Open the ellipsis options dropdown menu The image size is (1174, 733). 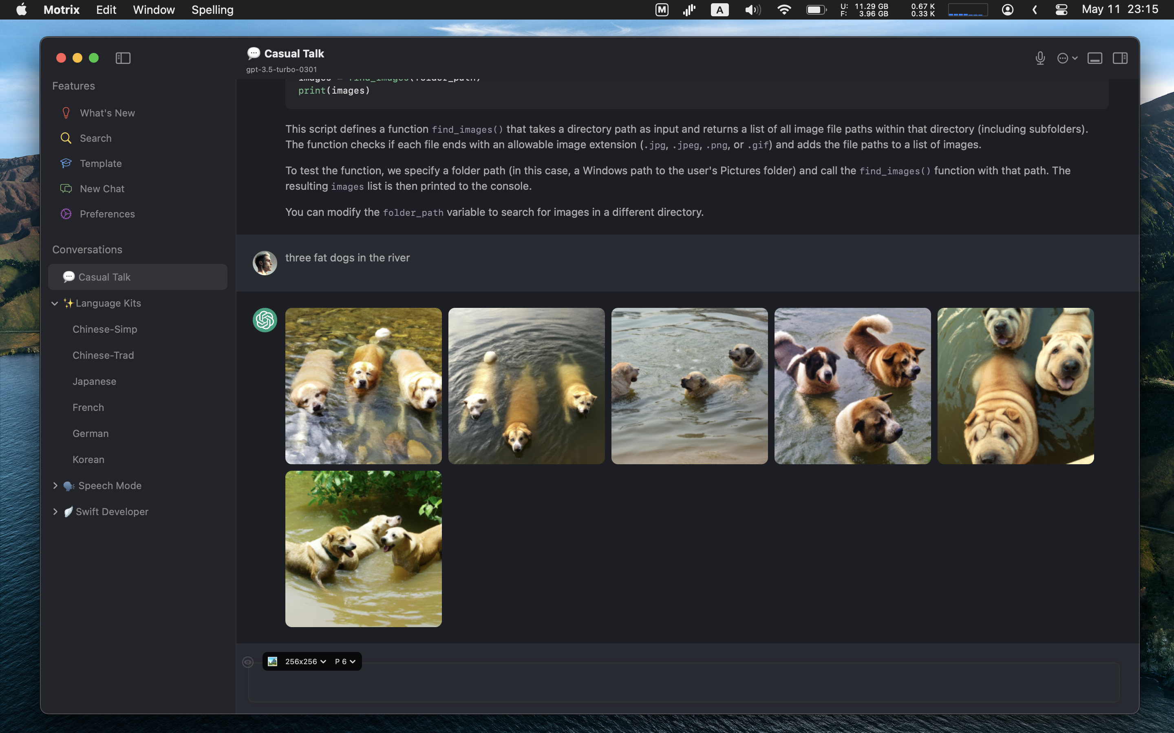click(x=1067, y=58)
